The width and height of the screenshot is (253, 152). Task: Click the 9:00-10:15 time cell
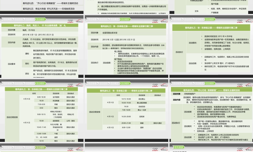tap(41, 114)
